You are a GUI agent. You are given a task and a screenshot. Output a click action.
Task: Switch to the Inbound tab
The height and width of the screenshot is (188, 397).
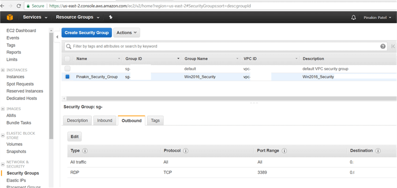tap(105, 120)
